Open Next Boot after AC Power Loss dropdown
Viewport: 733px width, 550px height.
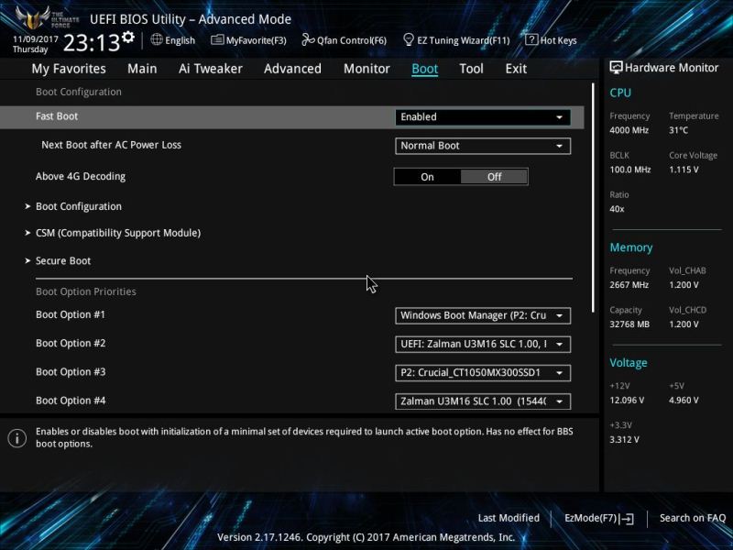(483, 146)
